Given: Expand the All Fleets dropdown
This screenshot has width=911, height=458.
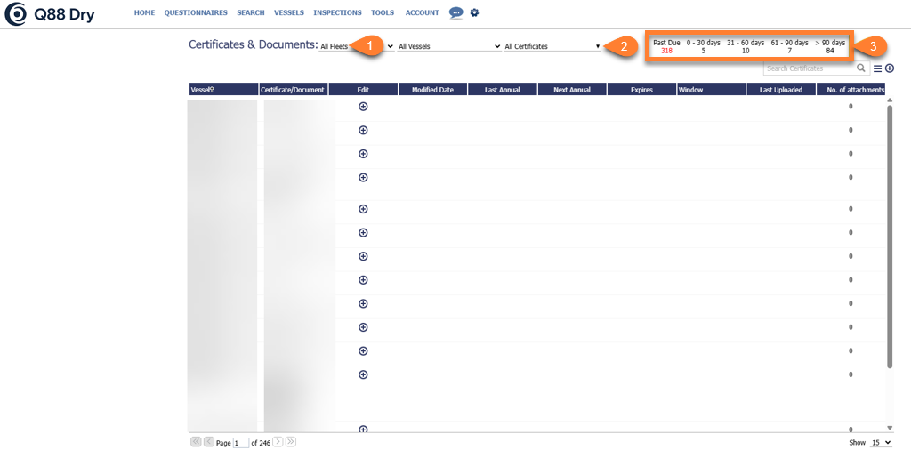Looking at the screenshot, I should (356, 46).
